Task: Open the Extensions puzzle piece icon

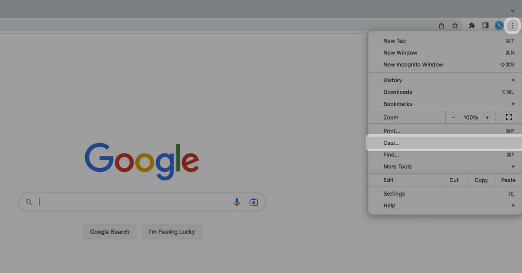Action: [x=472, y=26]
